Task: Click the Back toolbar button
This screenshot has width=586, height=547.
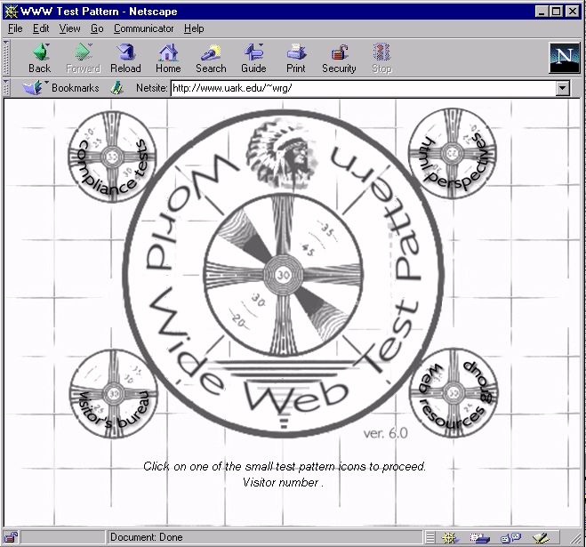Action: pyautogui.click(x=39, y=58)
